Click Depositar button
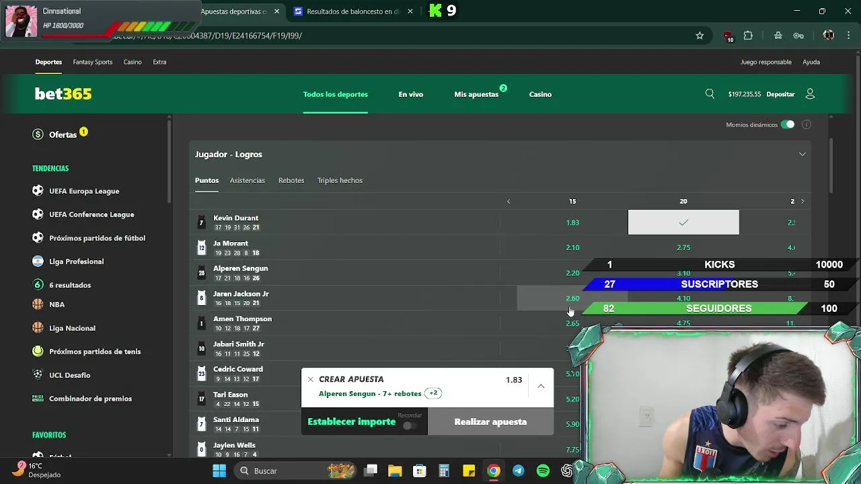This screenshot has width=861, height=484. pyautogui.click(x=780, y=94)
